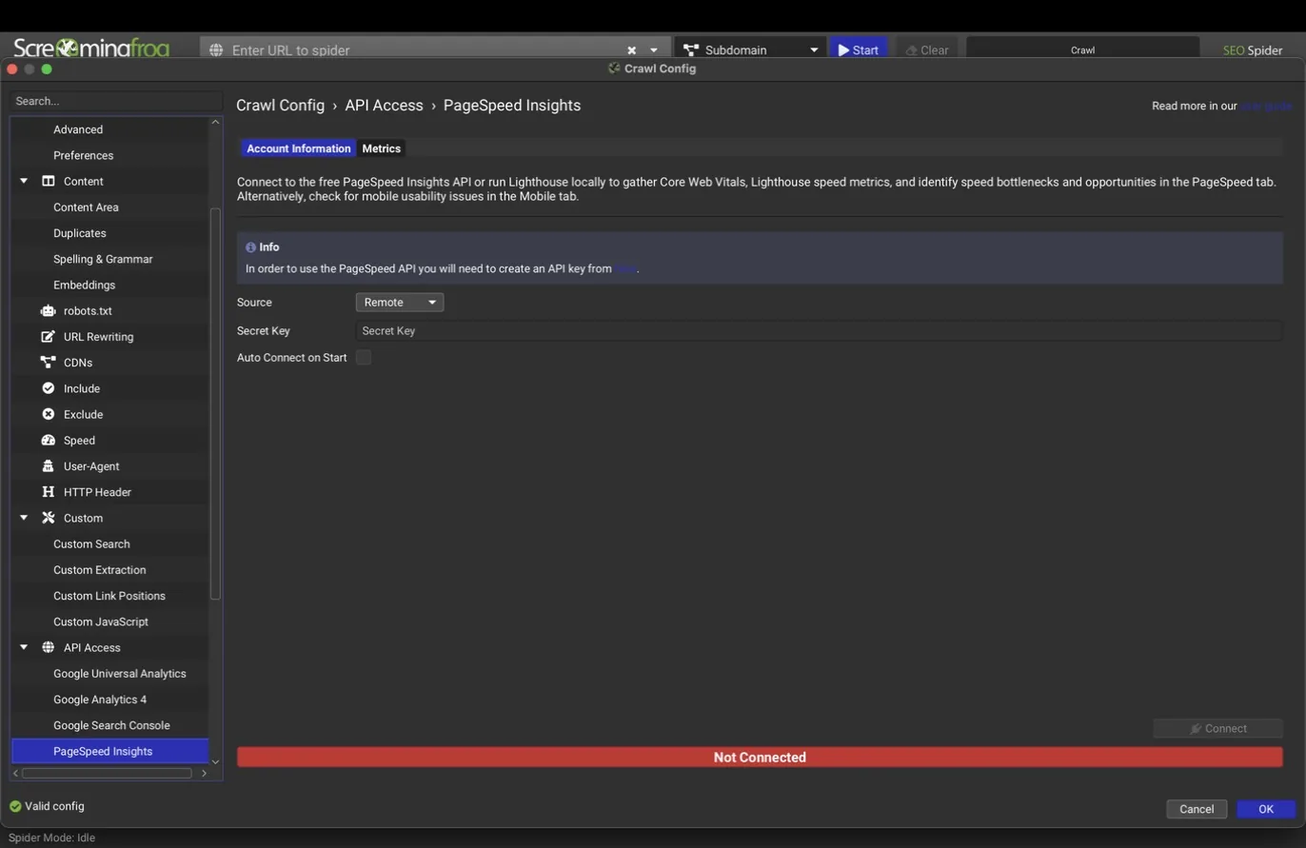Click the HTTP Header H icon
The image size is (1306, 848).
pyautogui.click(x=48, y=492)
